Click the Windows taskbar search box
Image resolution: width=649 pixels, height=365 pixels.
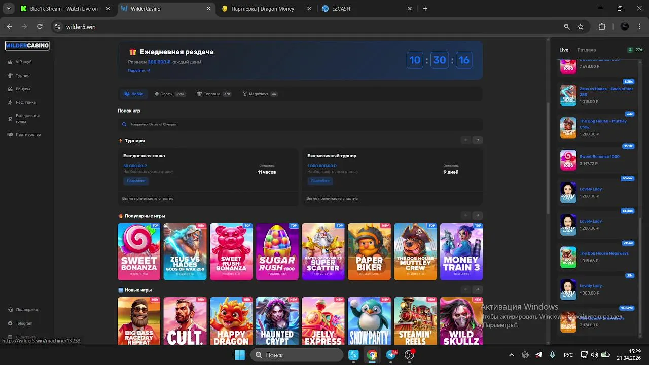click(297, 355)
